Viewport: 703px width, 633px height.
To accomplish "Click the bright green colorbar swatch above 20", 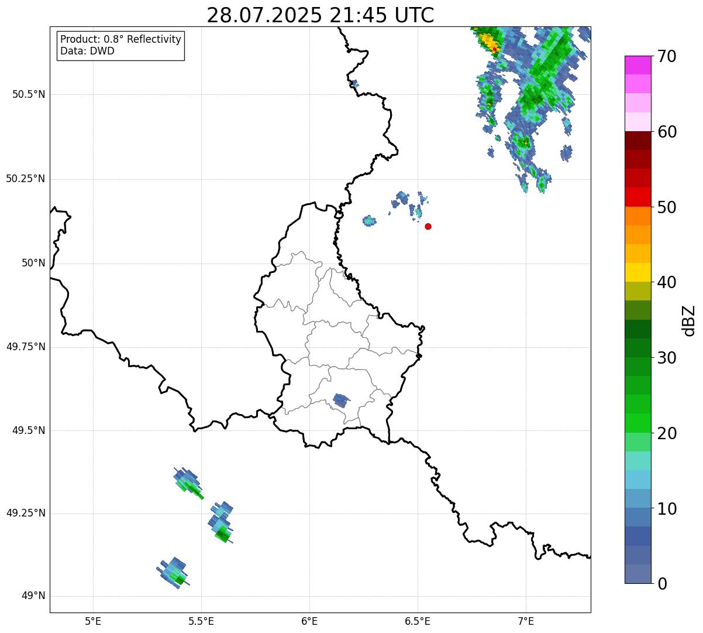I will [x=637, y=423].
